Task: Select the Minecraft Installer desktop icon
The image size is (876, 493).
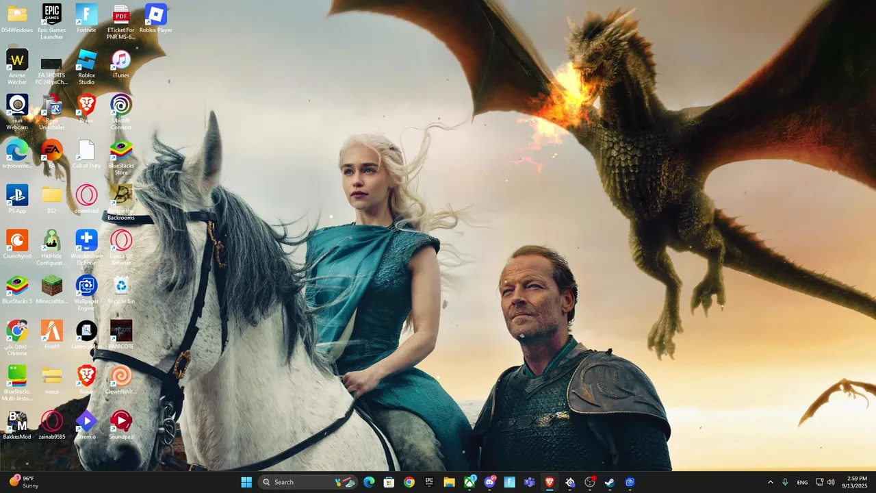Action: [51, 290]
